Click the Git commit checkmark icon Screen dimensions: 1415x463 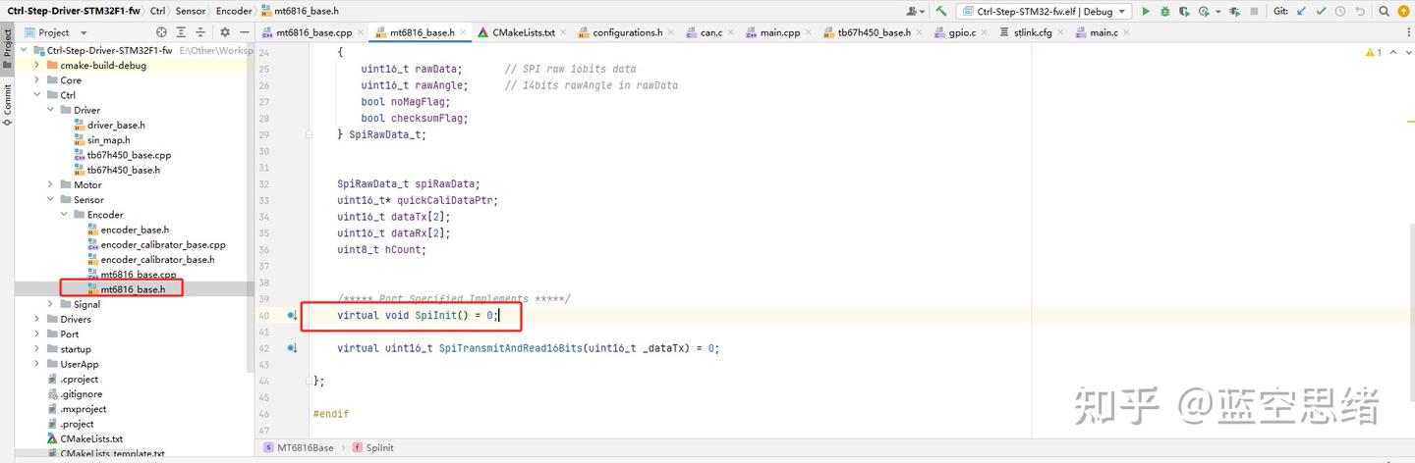(1322, 12)
